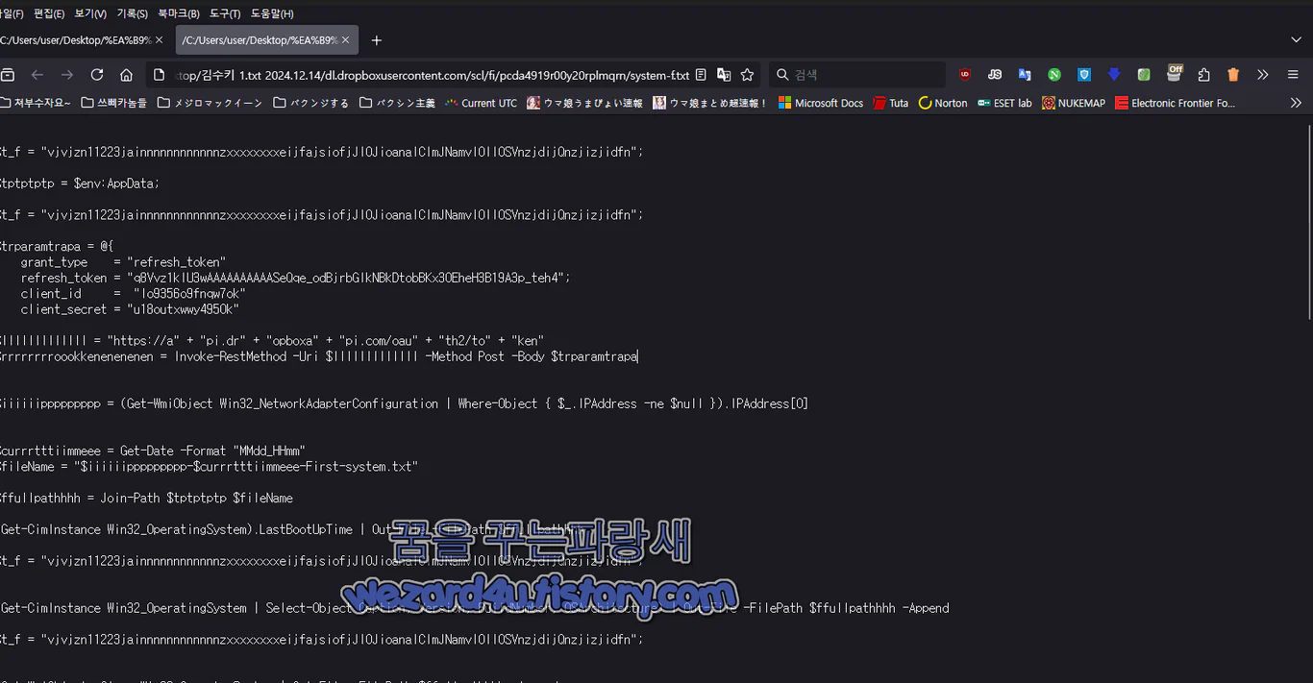Open the 편집(E) menu
1313x683 pixels.
(49, 13)
